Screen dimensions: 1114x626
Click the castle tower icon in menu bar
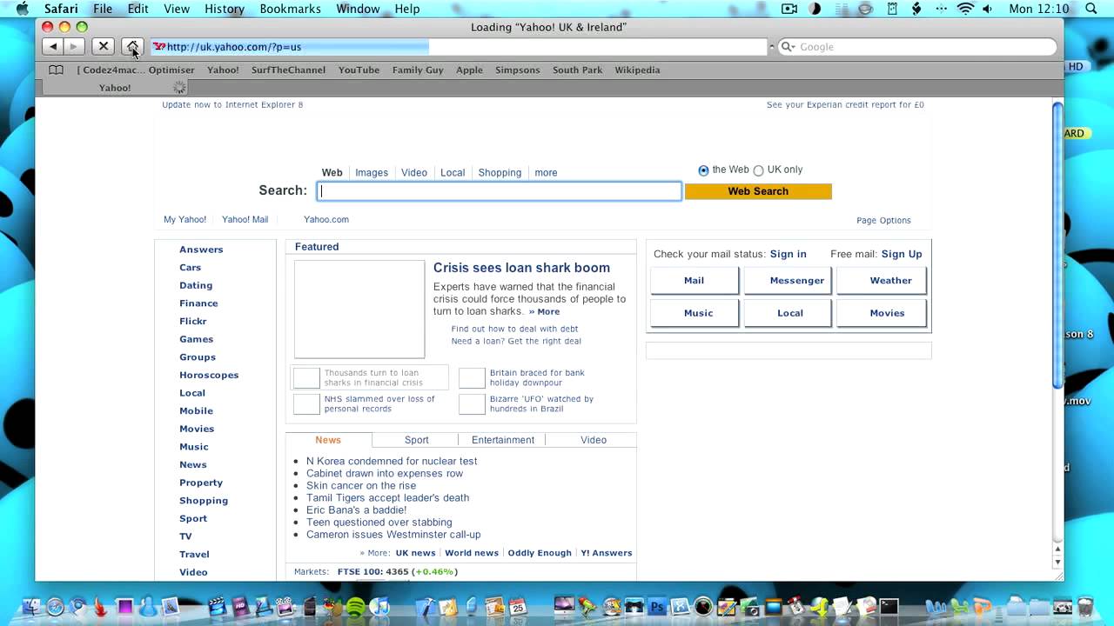coord(892,9)
